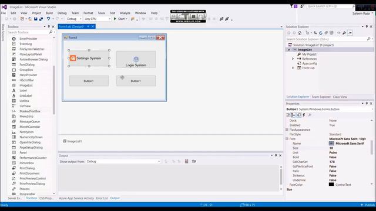Select the Login System button on form
Viewport: 376px width, 211px height.
[136, 59]
